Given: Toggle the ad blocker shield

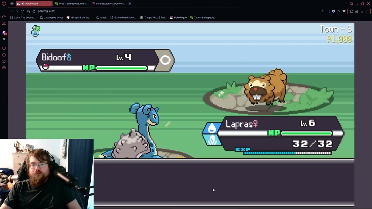Looking at the screenshot, I should 333,11.
